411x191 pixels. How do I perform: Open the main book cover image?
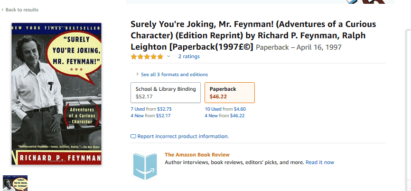tap(56, 94)
